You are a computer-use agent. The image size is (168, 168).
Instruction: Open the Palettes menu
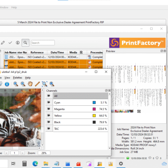coord(17,78)
